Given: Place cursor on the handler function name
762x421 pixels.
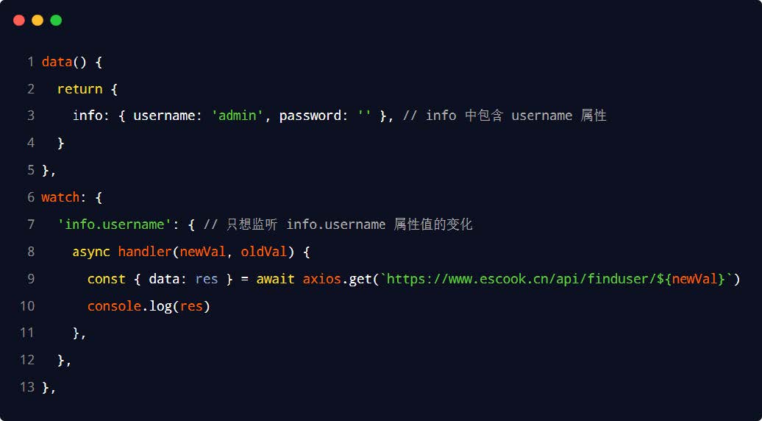Looking at the screenshot, I should click(144, 252).
